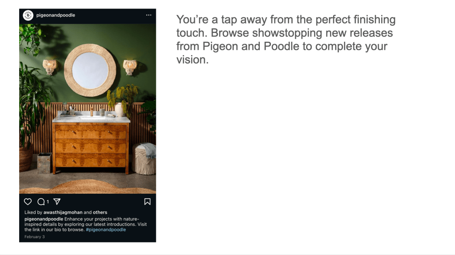Open comments via the speech bubble icon
Screen dimensions: 455x255
pyautogui.click(x=41, y=202)
